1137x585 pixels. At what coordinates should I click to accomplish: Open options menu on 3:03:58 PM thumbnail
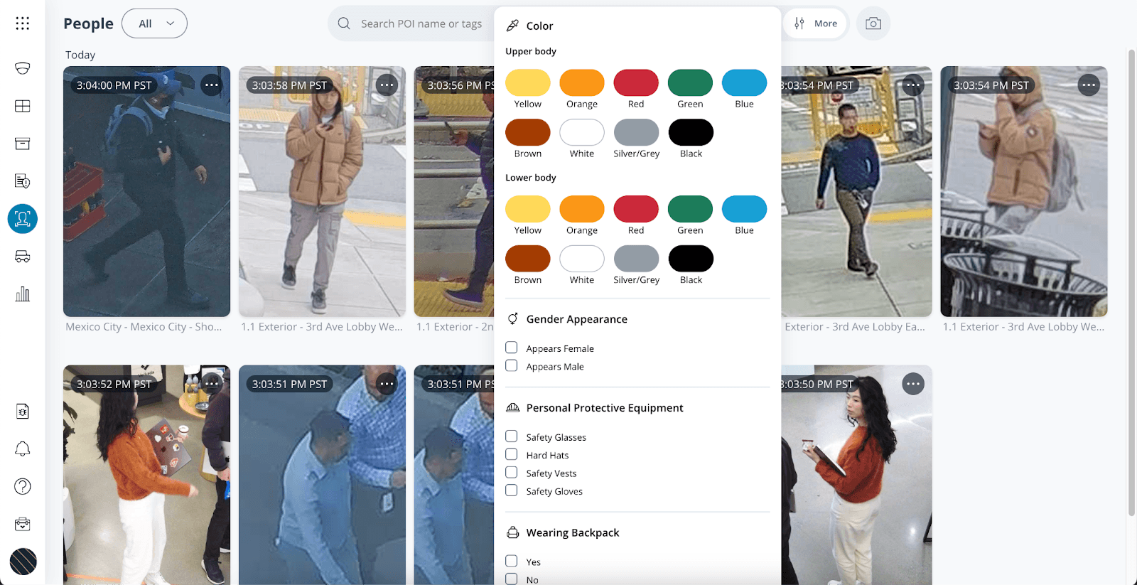387,85
